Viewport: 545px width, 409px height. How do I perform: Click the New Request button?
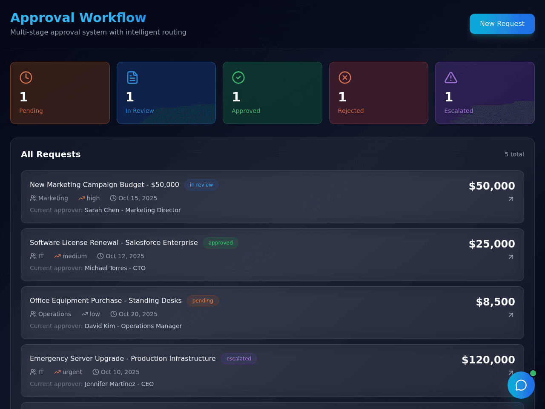pos(502,24)
